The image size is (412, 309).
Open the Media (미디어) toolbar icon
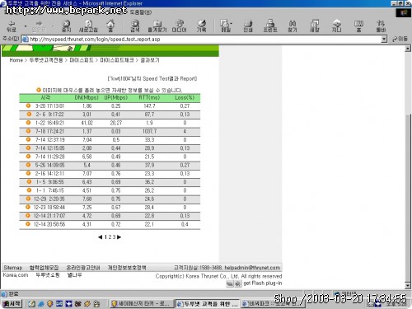click(x=179, y=26)
